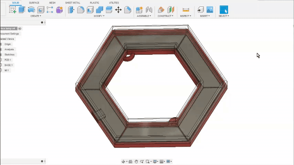
Task: Select the Pan hand tool
Action: coord(136,162)
